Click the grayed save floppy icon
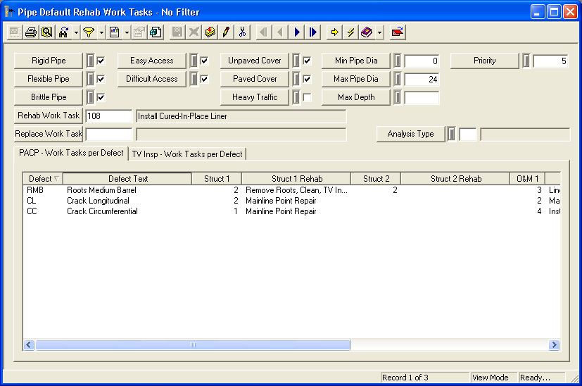Image resolution: width=582 pixels, height=386 pixels. click(177, 32)
